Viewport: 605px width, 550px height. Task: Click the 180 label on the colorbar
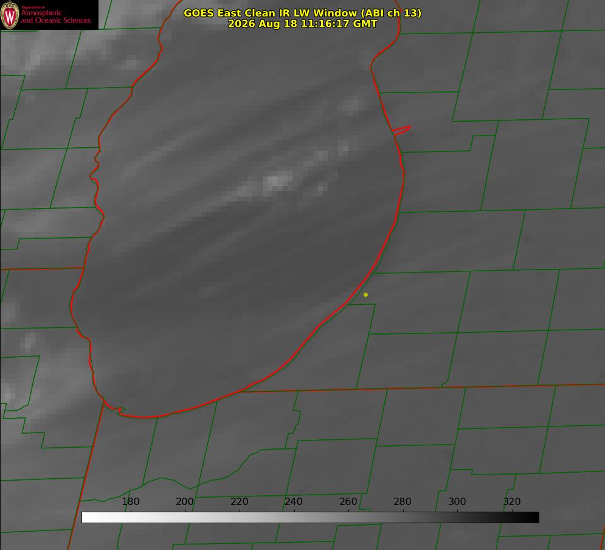point(130,501)
